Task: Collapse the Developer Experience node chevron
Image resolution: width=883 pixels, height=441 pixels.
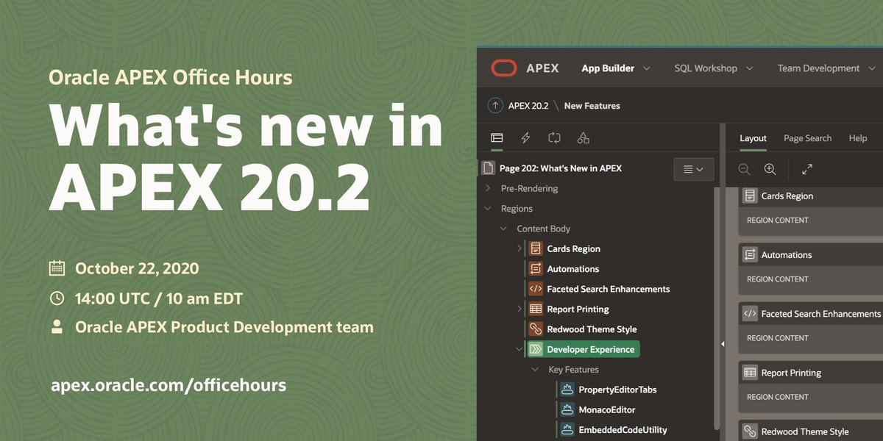Action: 519,349
